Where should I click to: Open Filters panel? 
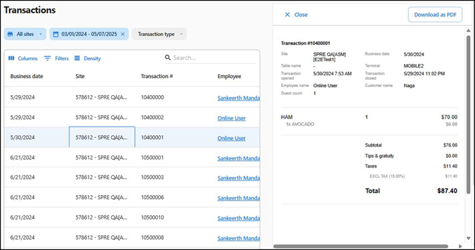pos(56,58)
